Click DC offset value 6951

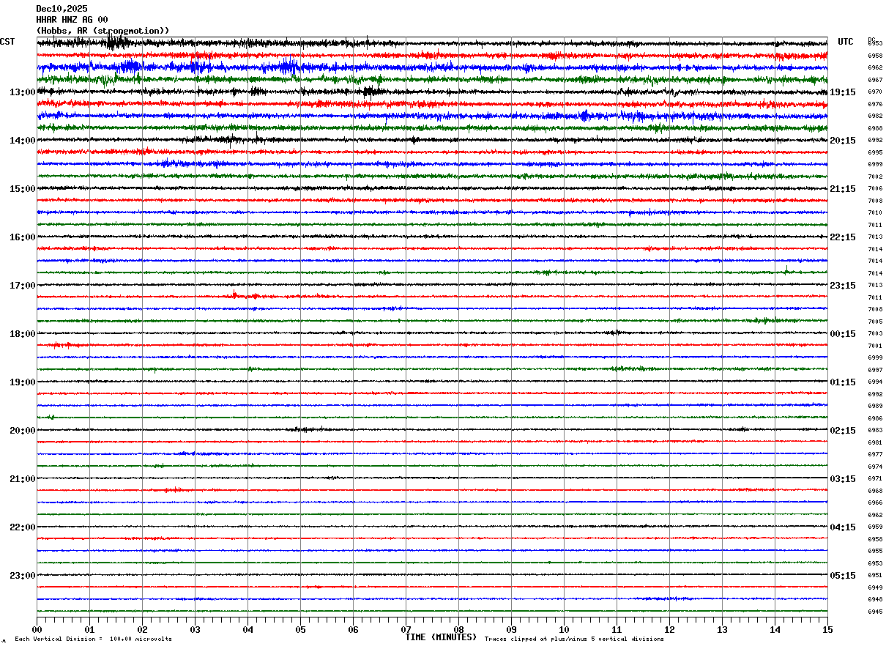(875, 576)
